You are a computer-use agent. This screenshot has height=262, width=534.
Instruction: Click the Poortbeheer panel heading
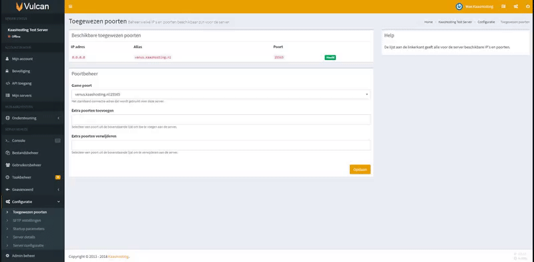[x=85, y=74]
